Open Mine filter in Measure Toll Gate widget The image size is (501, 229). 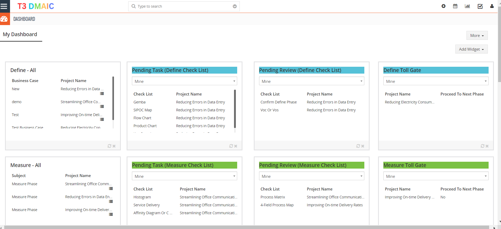[x=436, y=176]
